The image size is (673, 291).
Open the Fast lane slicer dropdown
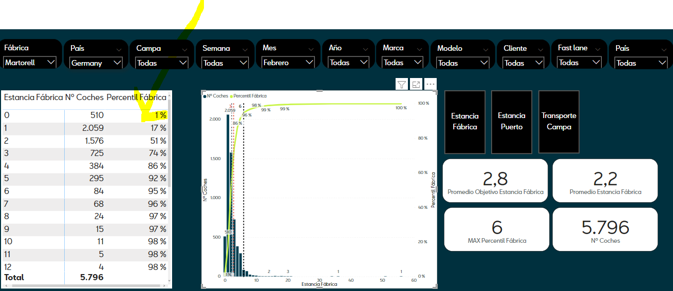click(x=579, y=63)
